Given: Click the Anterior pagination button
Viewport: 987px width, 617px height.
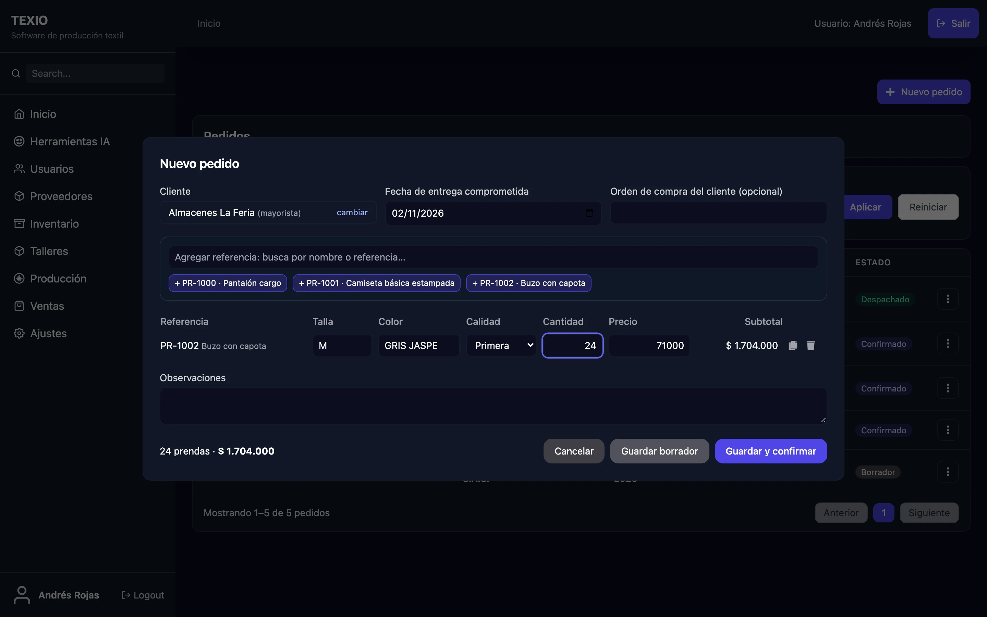Looking at the screenshot, I should (x=841, y=512).
